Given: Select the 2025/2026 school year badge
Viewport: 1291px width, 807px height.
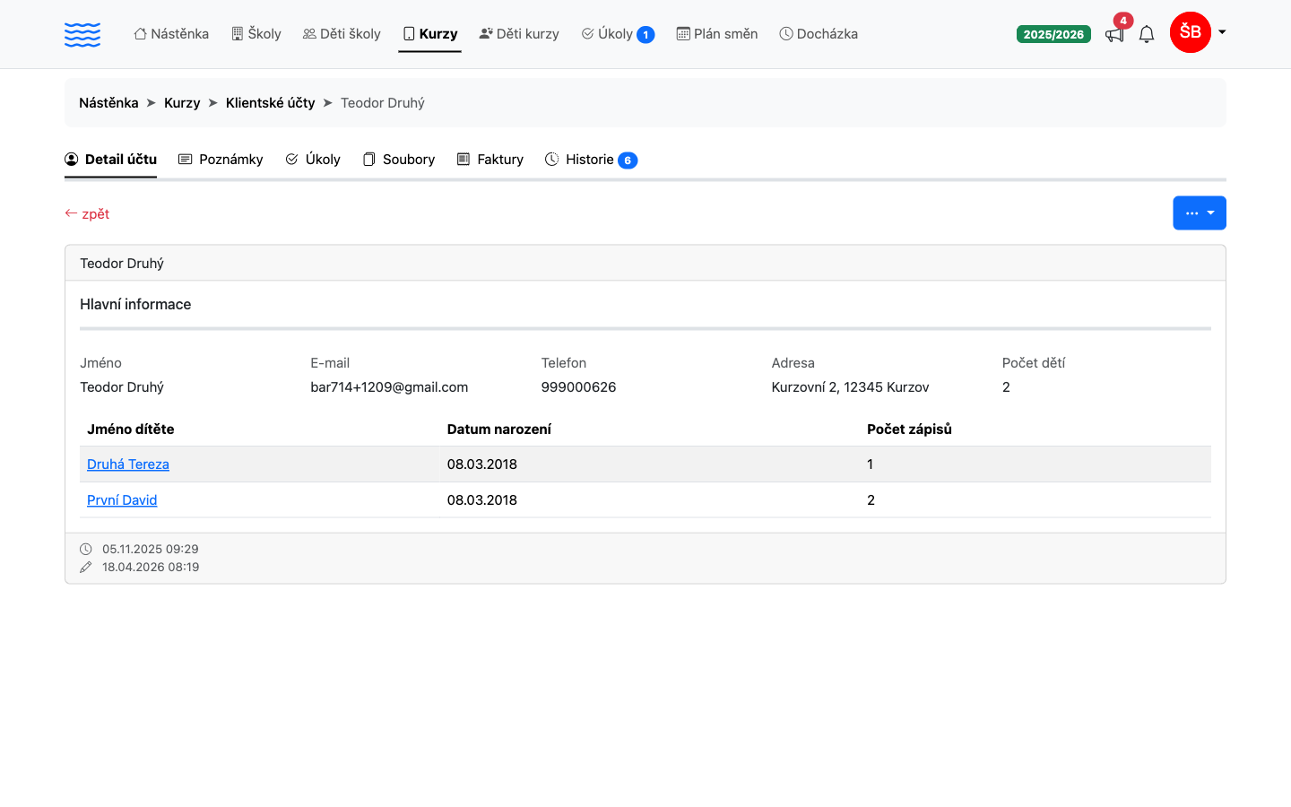Looking at the screenshot, I should pos(1053,34).
